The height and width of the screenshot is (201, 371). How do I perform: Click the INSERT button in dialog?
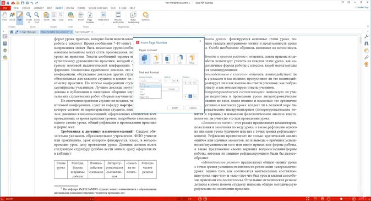pos(175,108)
